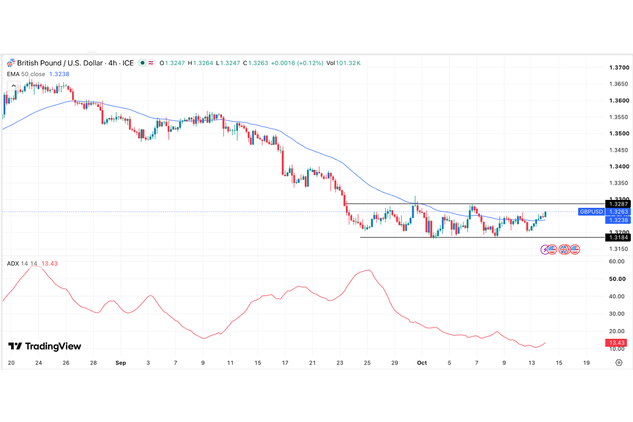Screen dimensions: 633x422
Task: Select the ADX 14 14 indicator legend
Action: (22, 263)
